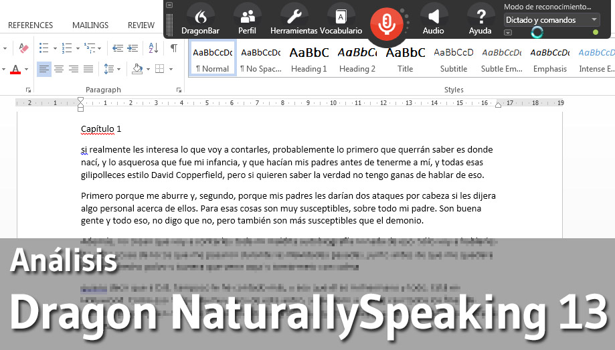Open the Vocabulario menu
The image size is (615, 350).
341,20
